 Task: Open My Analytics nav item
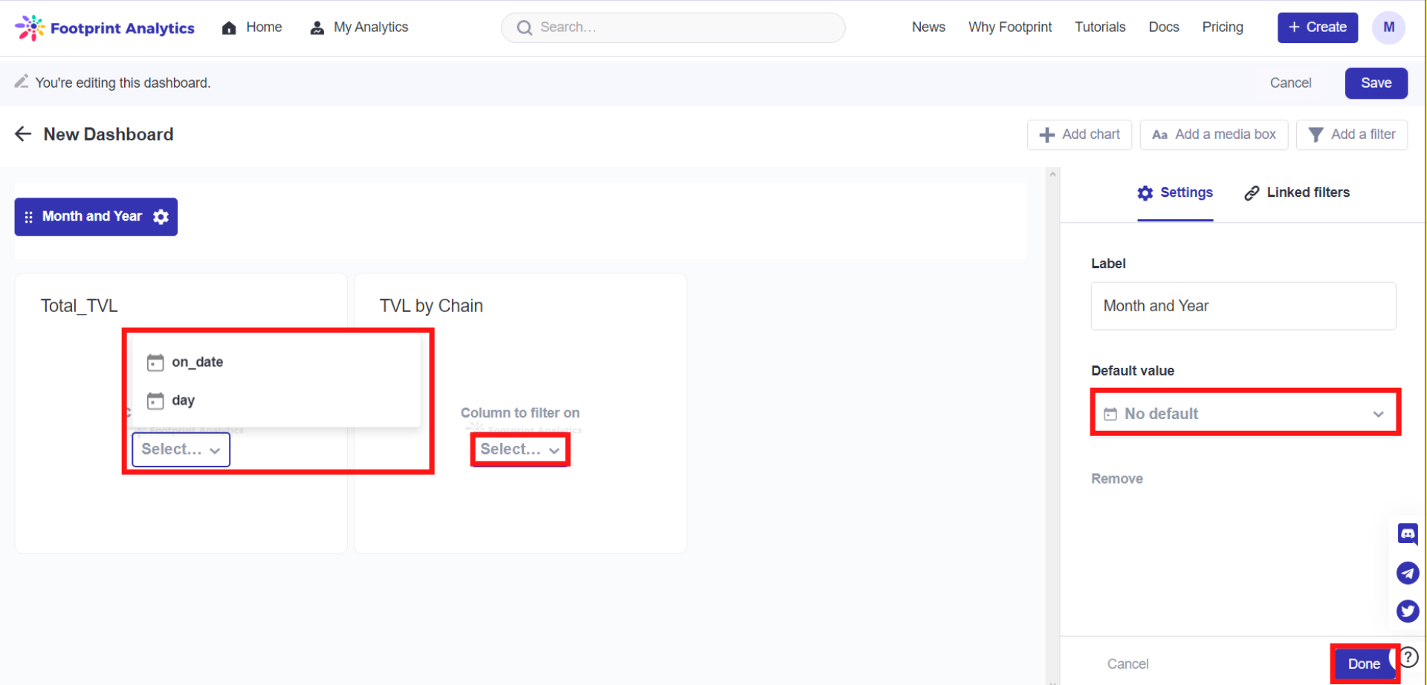coord(359,27)
